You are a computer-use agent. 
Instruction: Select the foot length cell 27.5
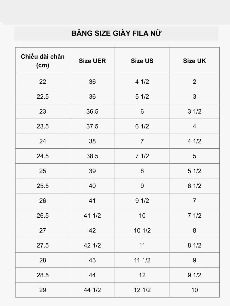43,245
